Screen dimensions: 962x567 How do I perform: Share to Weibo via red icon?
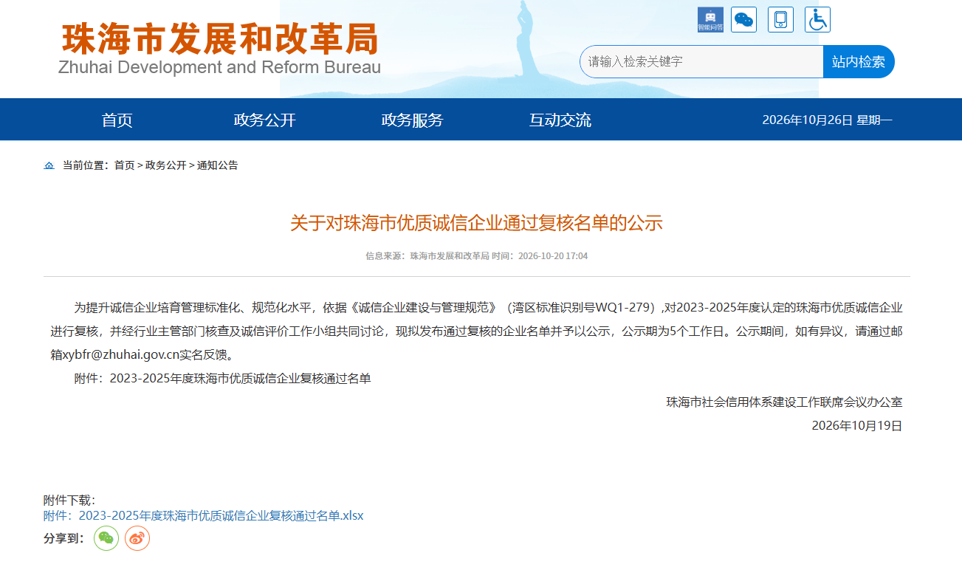pos(137,538)
